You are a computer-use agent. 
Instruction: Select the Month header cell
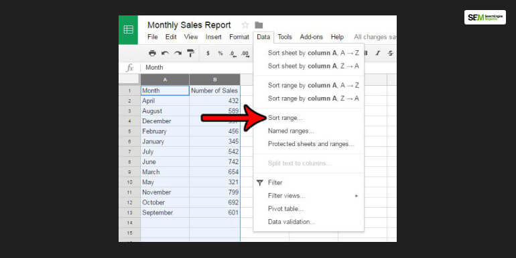[x=165, y=91]
